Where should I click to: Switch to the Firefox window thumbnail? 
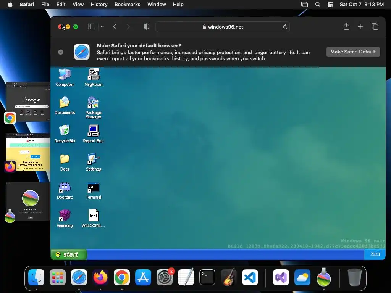[x=28, y=152]
